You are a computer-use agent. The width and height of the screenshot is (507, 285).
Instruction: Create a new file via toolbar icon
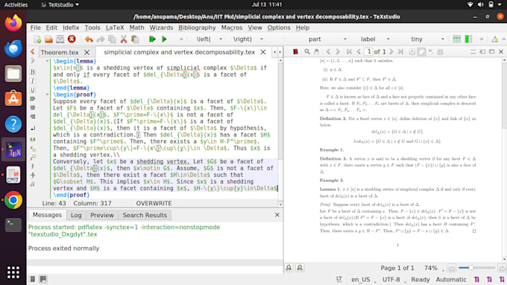[37, 39]
